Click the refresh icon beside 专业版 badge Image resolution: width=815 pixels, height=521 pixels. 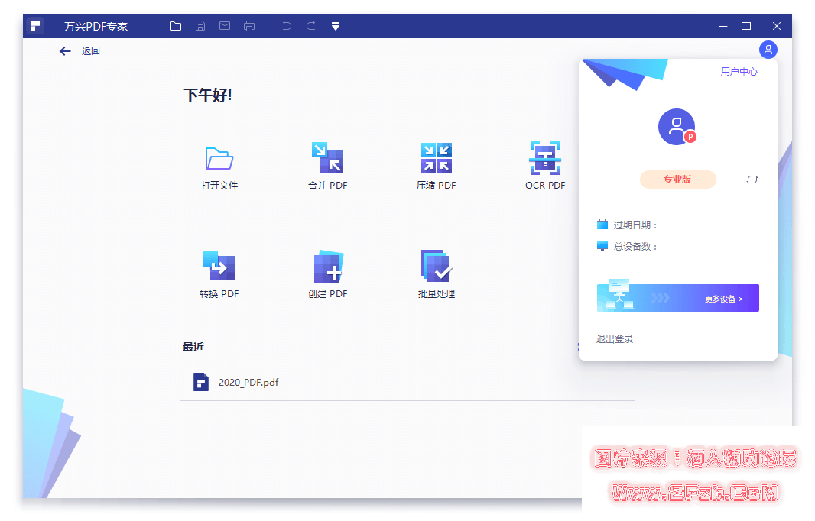point(752,179)
